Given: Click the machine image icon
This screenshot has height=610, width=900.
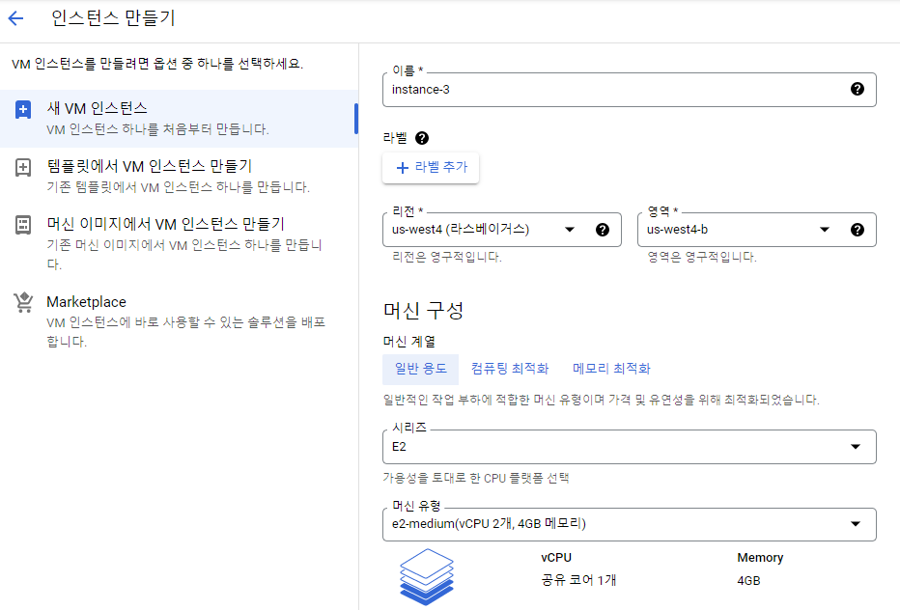Looking at the screenshot, I should pyautogui.click(x=23, y=225).
